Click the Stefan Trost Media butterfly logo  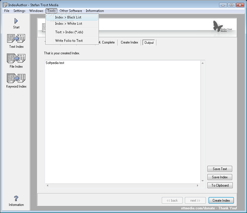tap(222, 26)
